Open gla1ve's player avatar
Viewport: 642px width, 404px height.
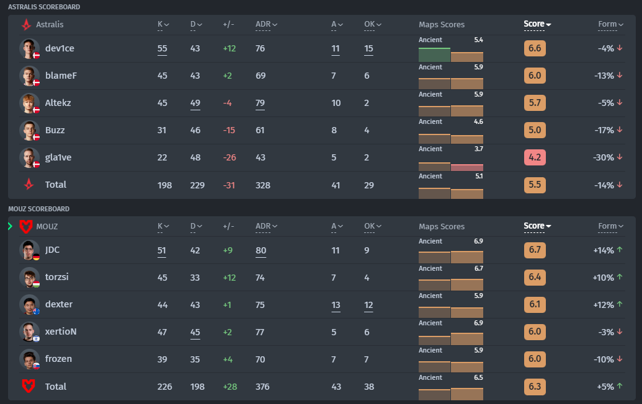(30, 158)
